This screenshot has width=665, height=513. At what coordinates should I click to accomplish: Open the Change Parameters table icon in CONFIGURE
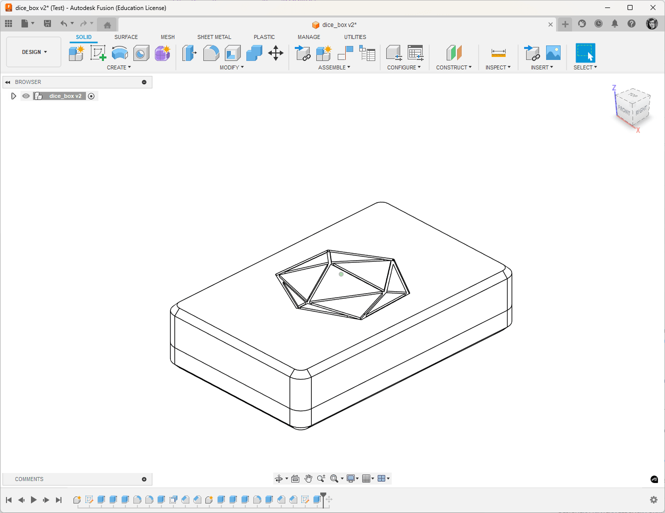point(415,53)
